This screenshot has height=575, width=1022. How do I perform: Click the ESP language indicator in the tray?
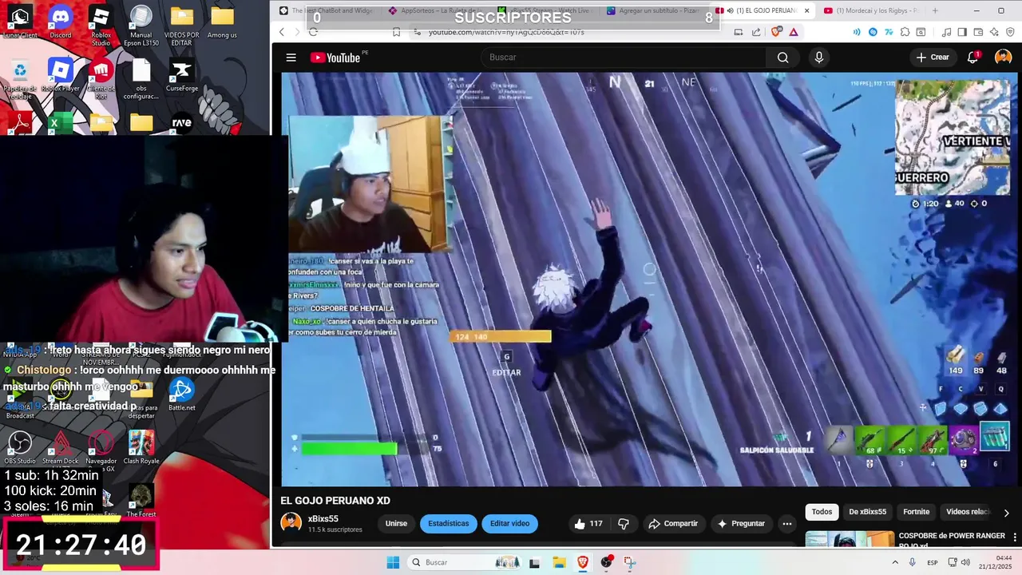pyautogui.click(x=933, y=562)
